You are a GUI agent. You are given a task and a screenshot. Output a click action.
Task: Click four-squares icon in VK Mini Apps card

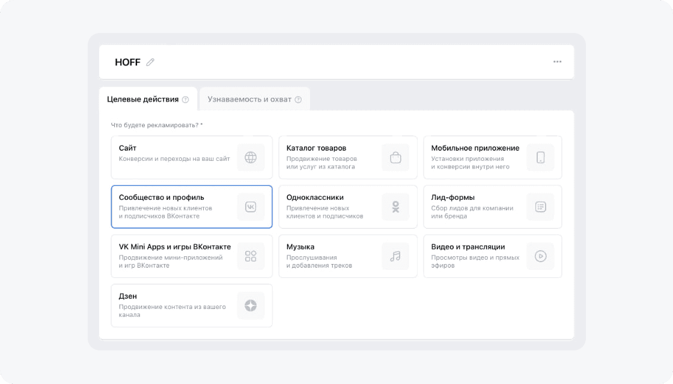pos(251,256)
